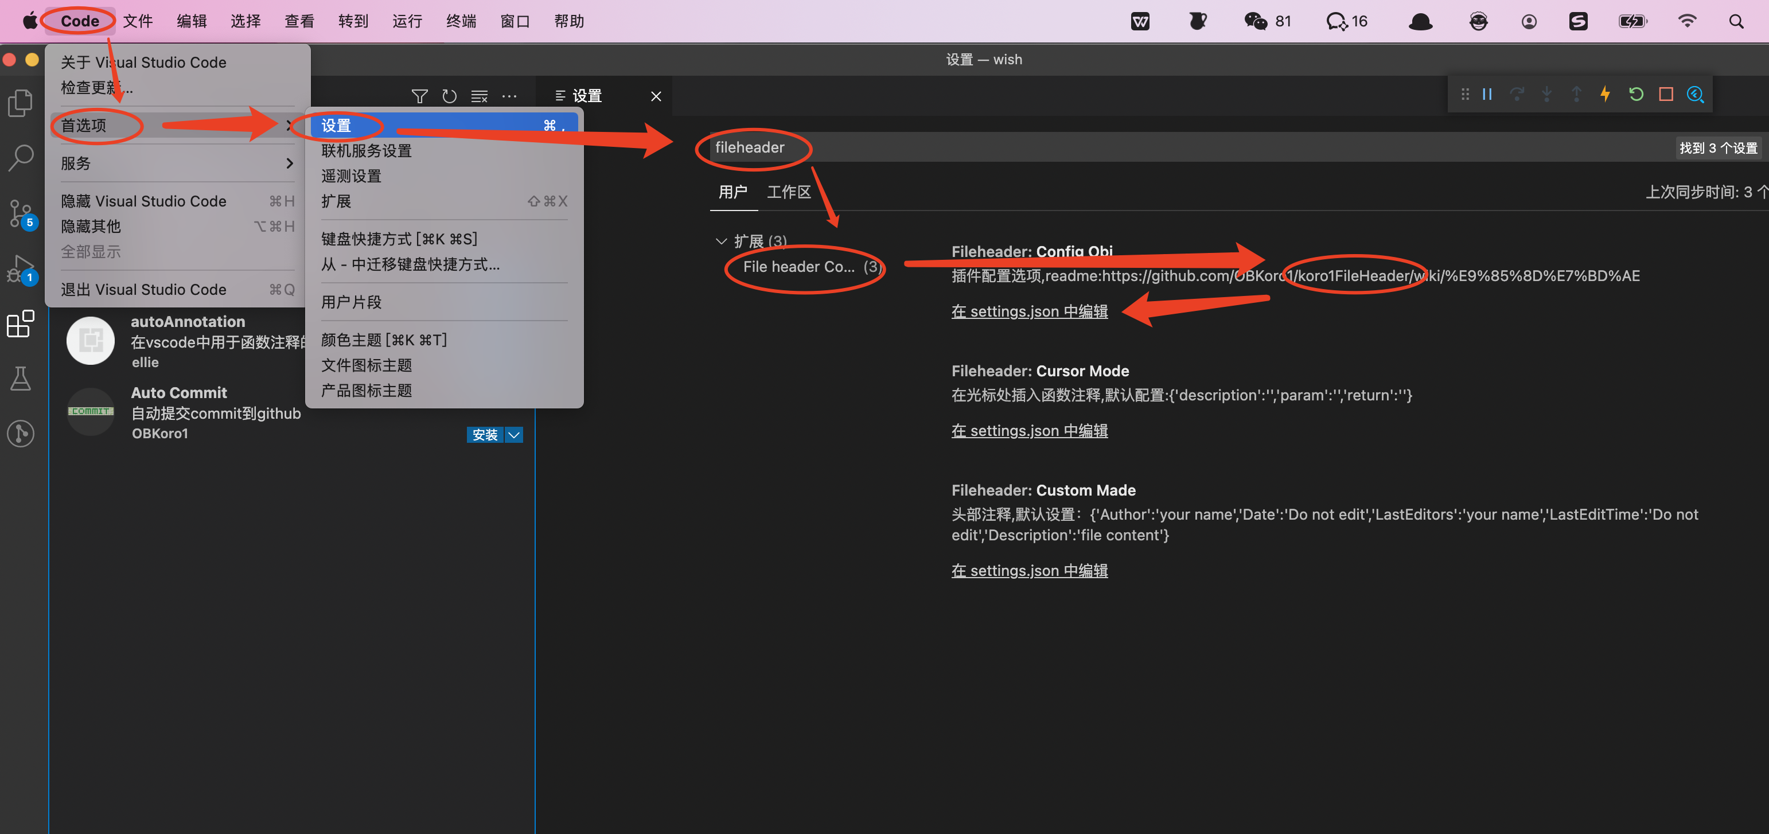1769x834 pixels.
Task: Edit Cursor Mode in settings.json link
Action: [x=1030, y=431]
